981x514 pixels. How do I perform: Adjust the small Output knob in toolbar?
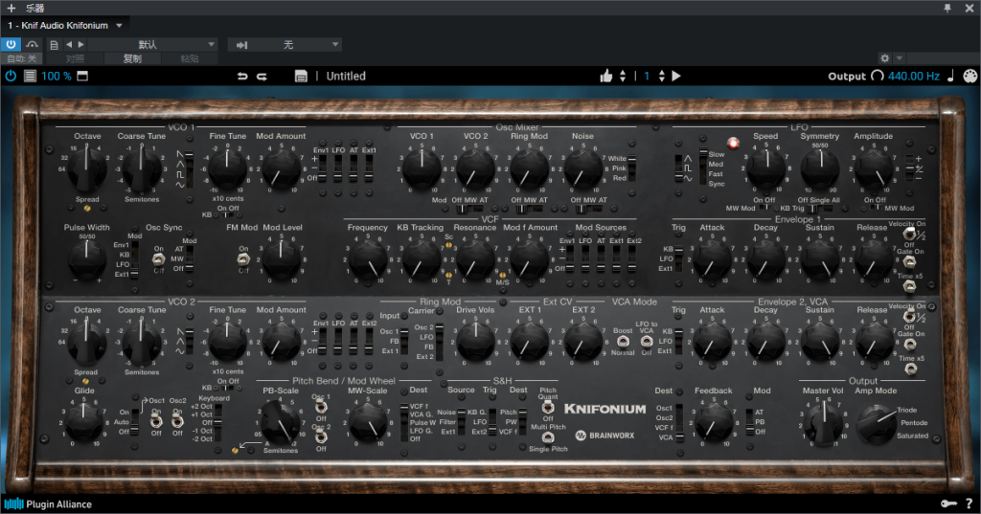pos(878,76)
